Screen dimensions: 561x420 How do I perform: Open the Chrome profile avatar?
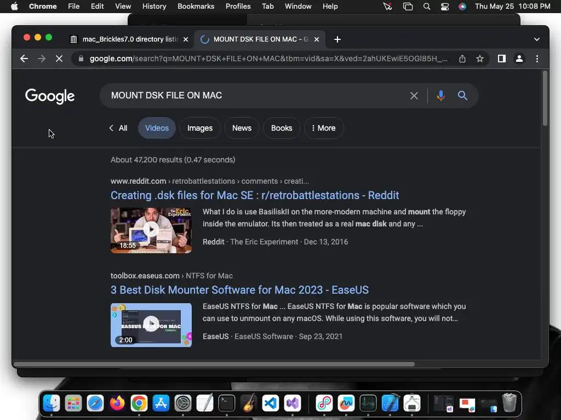[519, 59]
